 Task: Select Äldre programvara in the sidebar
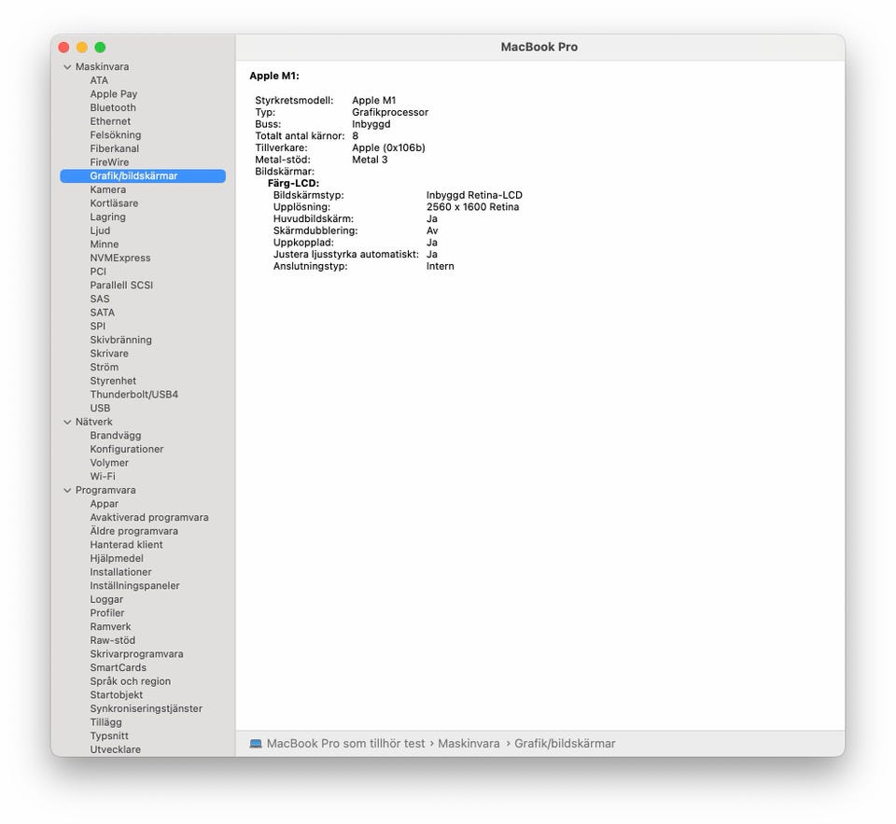[x=133, y=531]
